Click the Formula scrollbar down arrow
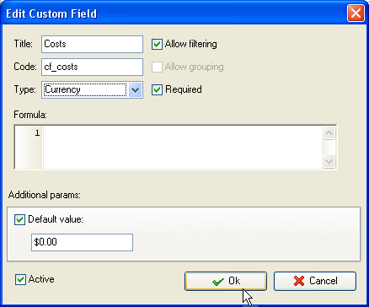369x307 pixels. tap(329, 162)
